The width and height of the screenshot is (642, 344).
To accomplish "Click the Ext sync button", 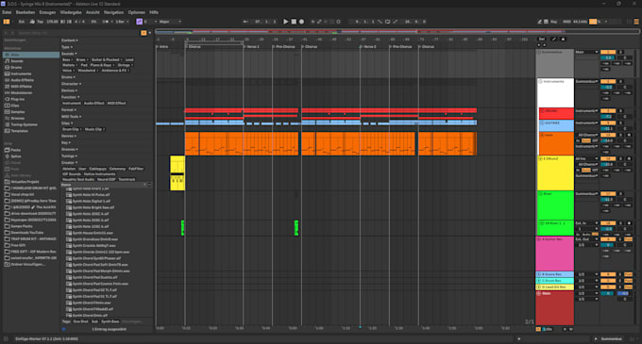I will tap(22, 22).
